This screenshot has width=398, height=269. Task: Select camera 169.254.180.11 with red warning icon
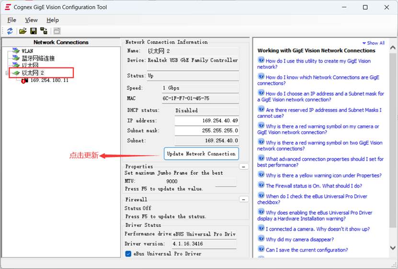click(x=49, y=80)
